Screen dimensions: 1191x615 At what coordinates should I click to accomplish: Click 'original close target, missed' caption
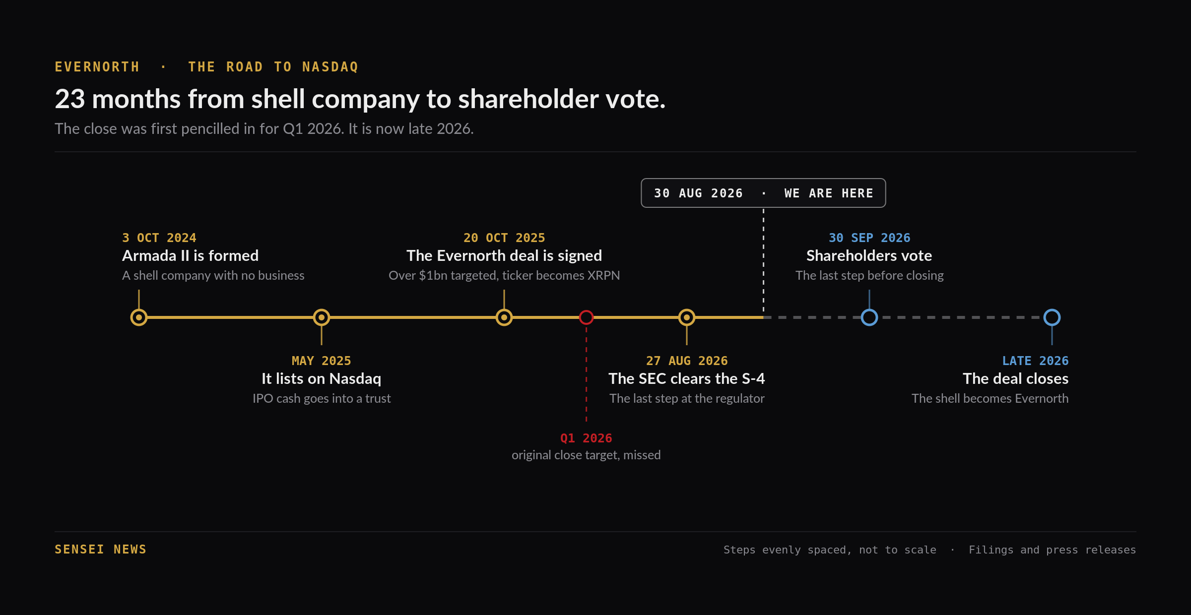point(586,455)
